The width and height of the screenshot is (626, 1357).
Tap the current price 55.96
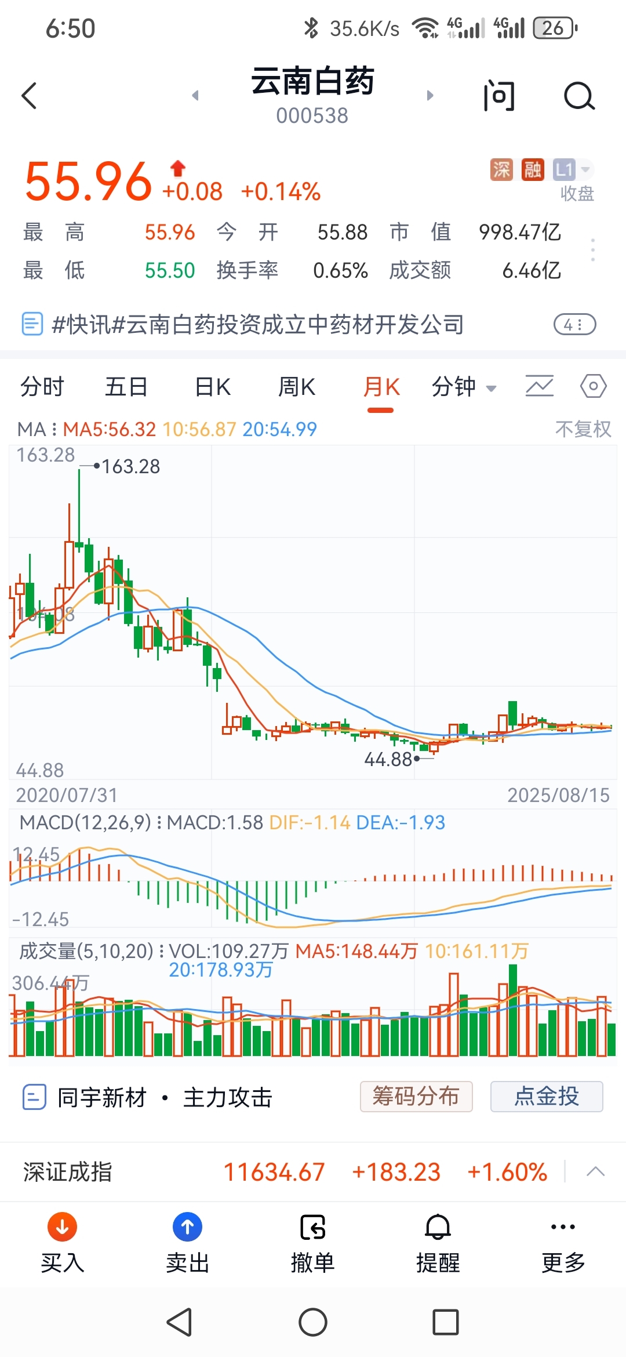[x=88, y=182]
